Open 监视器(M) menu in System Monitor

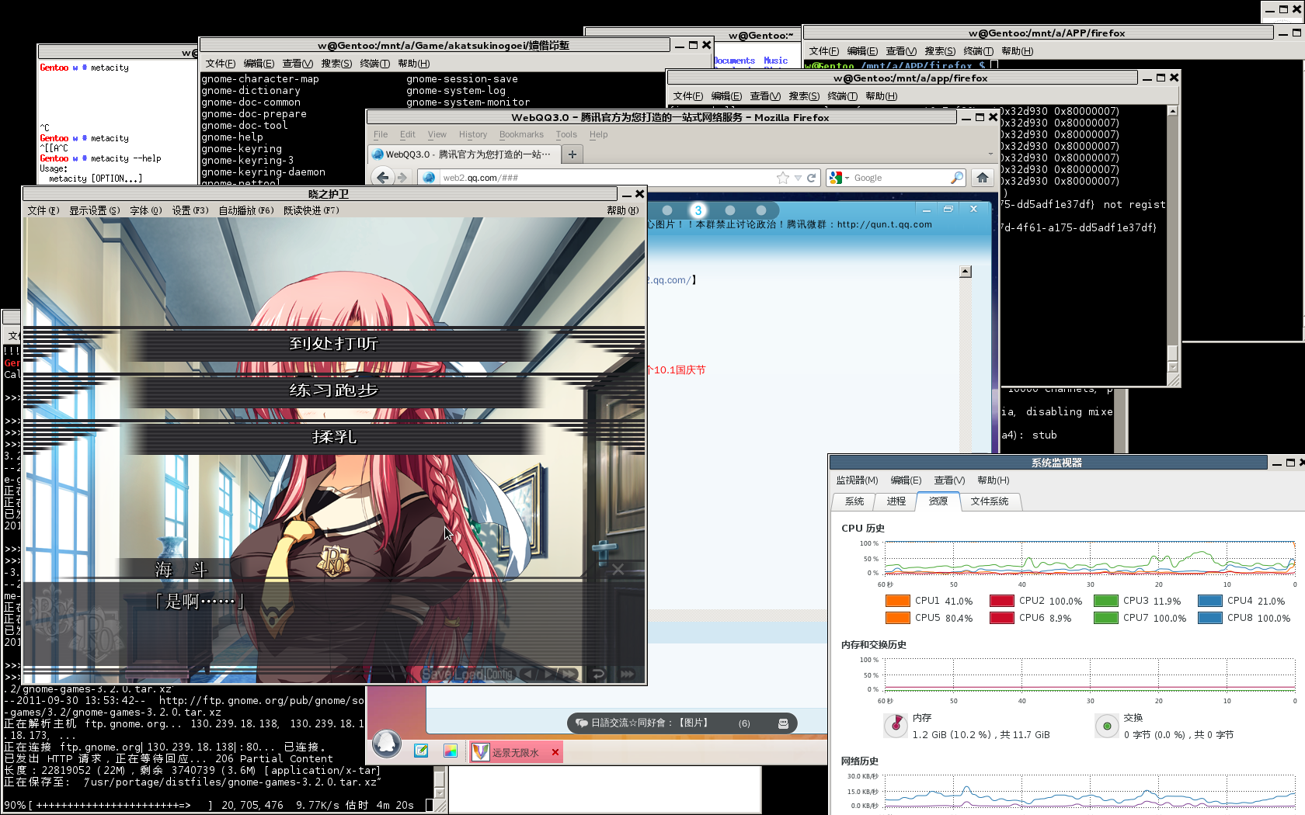click(857, 480)
